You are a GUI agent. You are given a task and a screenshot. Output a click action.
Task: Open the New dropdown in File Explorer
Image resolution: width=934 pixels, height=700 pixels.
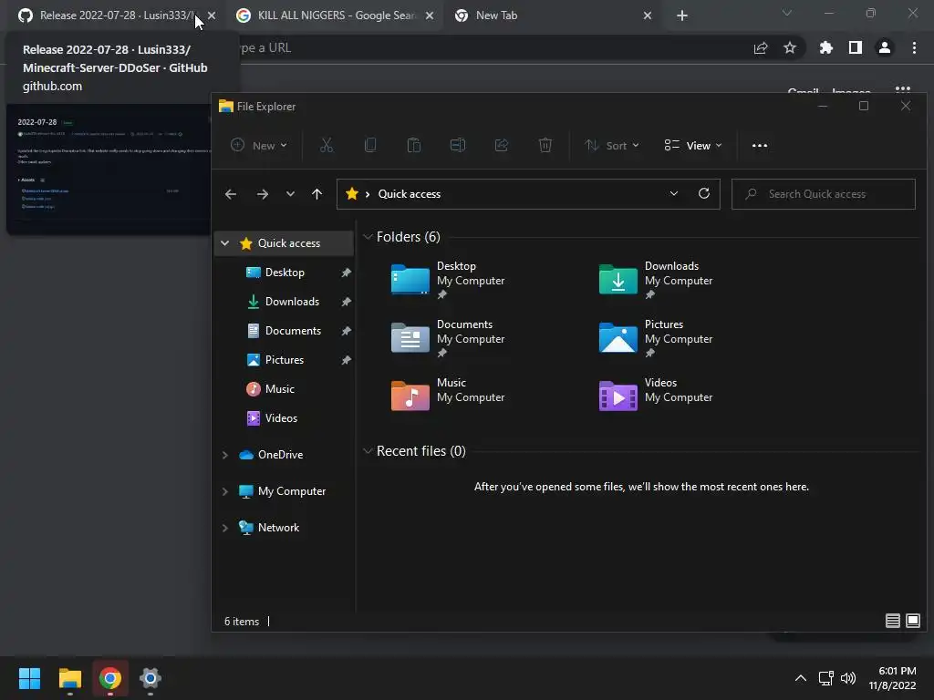tap(259, 145)
